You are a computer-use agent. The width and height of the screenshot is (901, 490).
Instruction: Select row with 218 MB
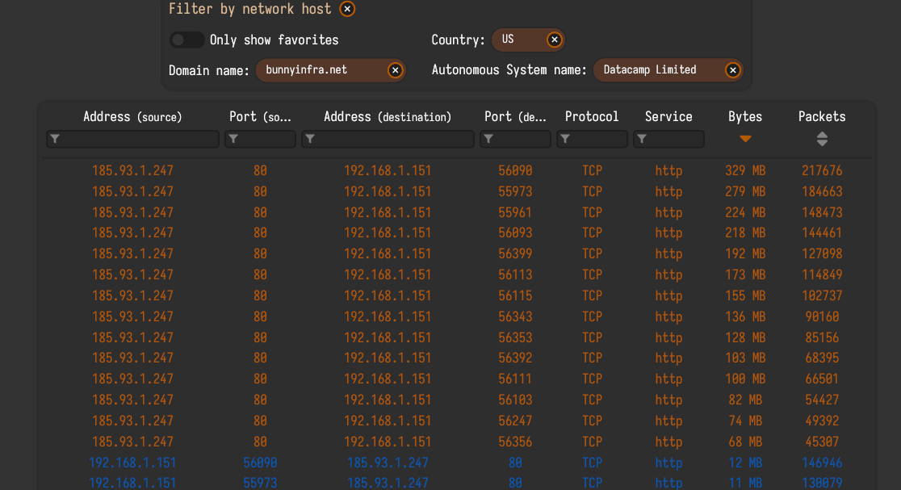458,233
